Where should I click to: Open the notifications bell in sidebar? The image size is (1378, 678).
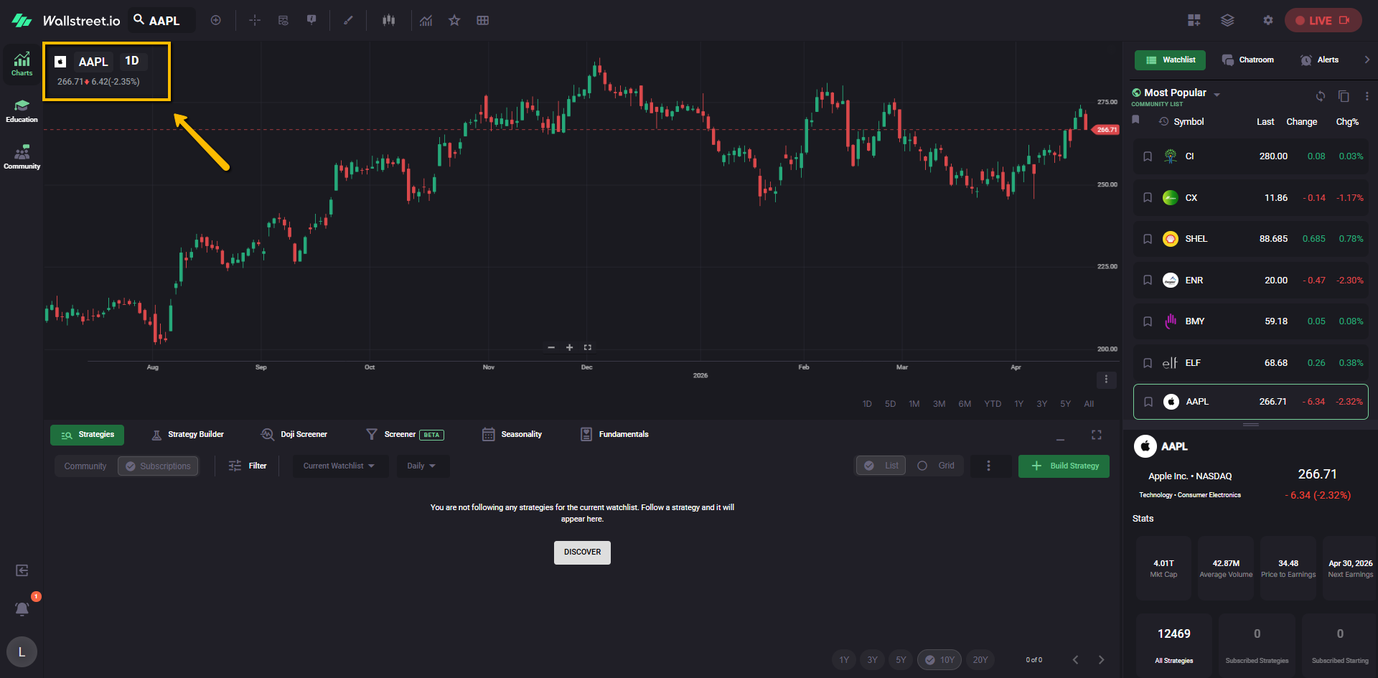(22, 608)
